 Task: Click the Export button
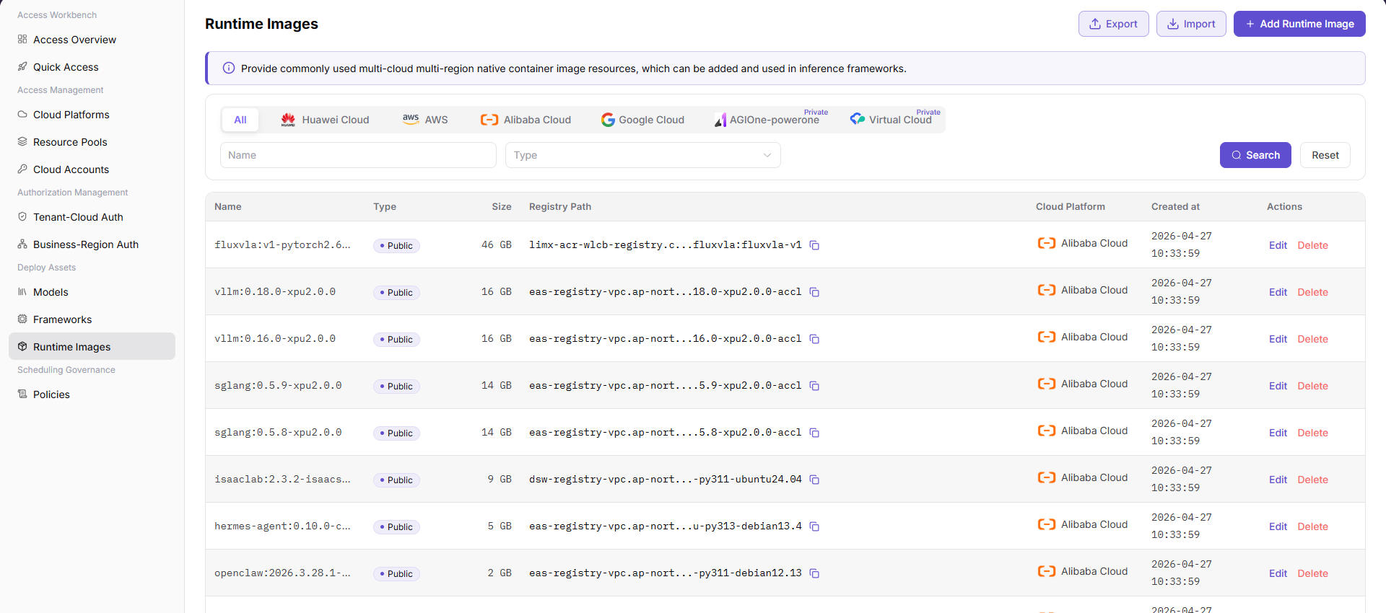point(1113,24)
